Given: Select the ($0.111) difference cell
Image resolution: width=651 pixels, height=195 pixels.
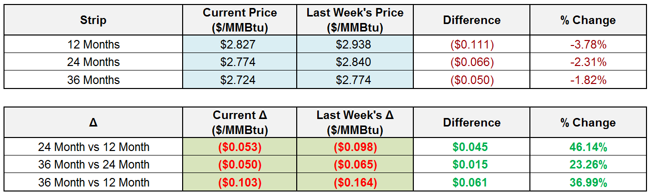Looking at the screenshot, I should [472, 44].
